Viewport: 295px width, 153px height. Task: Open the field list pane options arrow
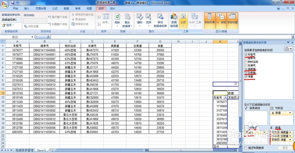[x=288, y=42]
